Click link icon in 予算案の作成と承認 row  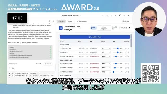point(126,48)
